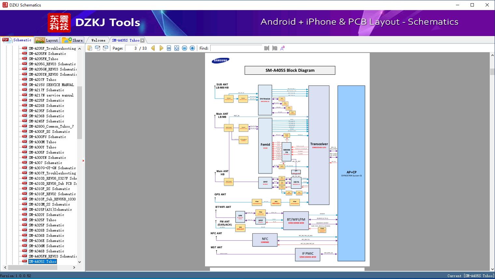Open SM-A325F Tshoo
This screenshot has height=279, width=495.
(42, 220)
